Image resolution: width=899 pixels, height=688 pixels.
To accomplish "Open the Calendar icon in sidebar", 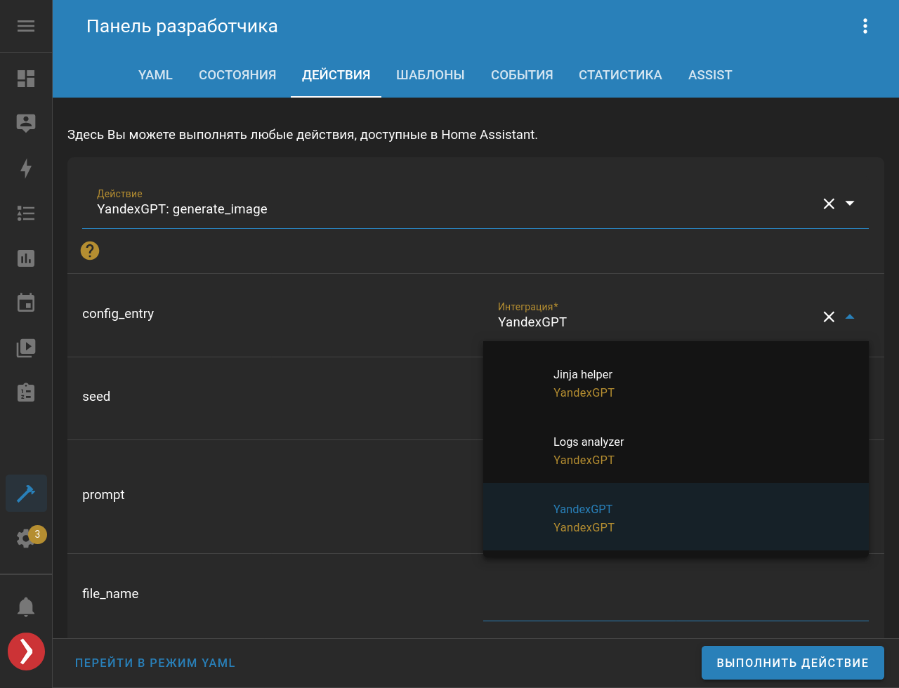I will coord(26,303).
